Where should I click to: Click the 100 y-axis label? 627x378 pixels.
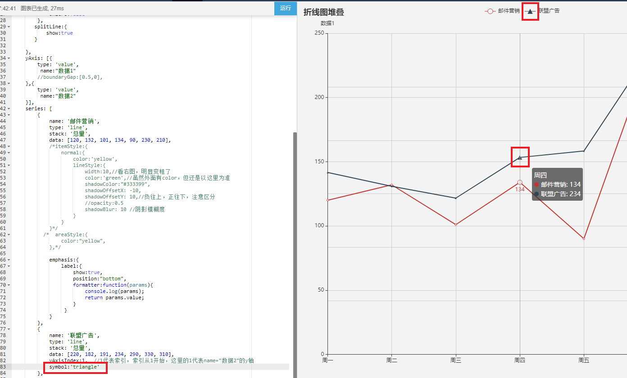[x=319, y=226]
